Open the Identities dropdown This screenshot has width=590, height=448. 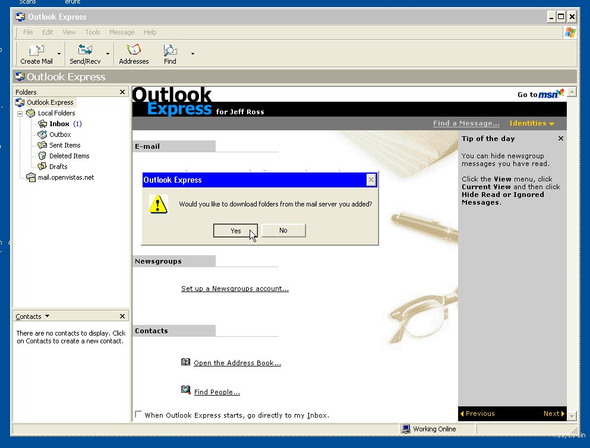pyautogui.click(x=532, y=123)
